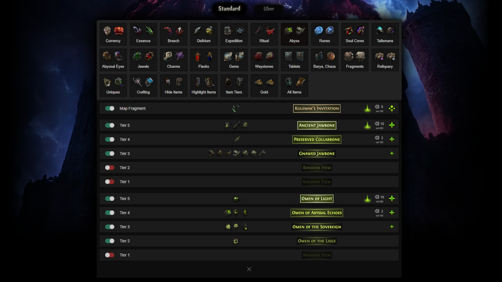
Task: Select the Fragments category tile
Action: point(355,60)
